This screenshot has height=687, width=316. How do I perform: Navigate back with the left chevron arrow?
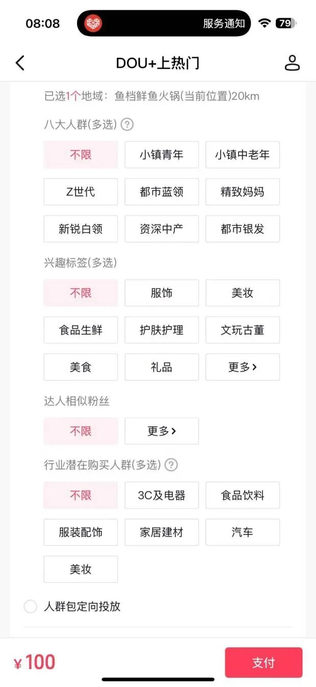click(19, 63)
